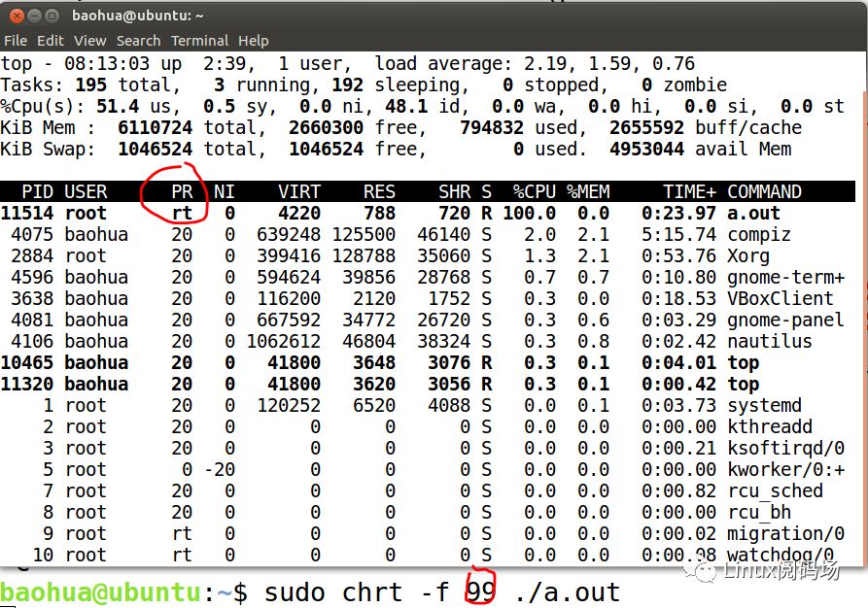This screenshot has height=608, width=868.
Task: Select the rcu_bh process name
Action: coord(759,512)
